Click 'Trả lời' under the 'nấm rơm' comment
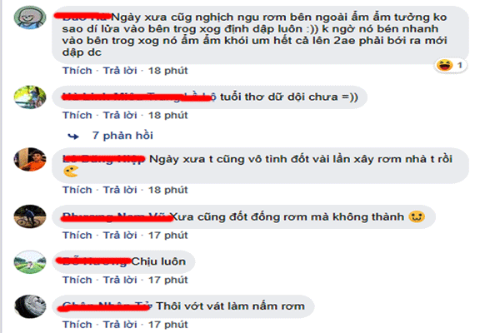Image resolution: width=500 pixels, height=333 pixels. (120, 325)
